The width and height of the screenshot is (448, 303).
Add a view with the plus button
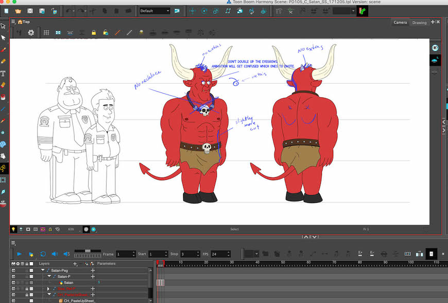(433, 22)
